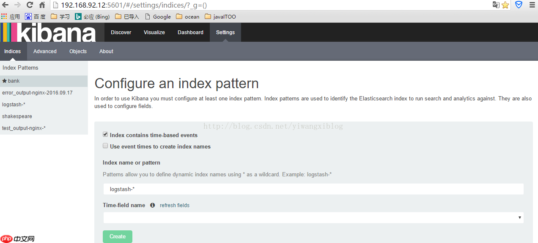Click the browser home icon
Screen dimensions: 538x243
[x=42, y=5]
